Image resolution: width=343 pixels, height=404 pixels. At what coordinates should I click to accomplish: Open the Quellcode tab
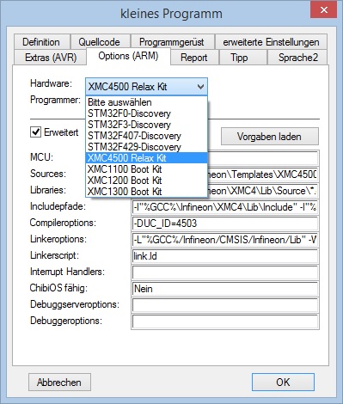pos(100,42)
